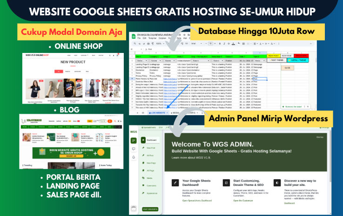Open Media in WGS admin menu
This screenshot has height=216, width=343.
[148, 178]
